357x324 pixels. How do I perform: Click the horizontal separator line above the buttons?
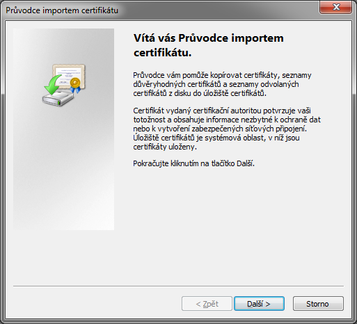click(178, 286)
